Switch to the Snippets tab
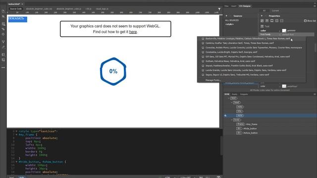Viewport: 317px width, 178px height. (x=244, y=94)
